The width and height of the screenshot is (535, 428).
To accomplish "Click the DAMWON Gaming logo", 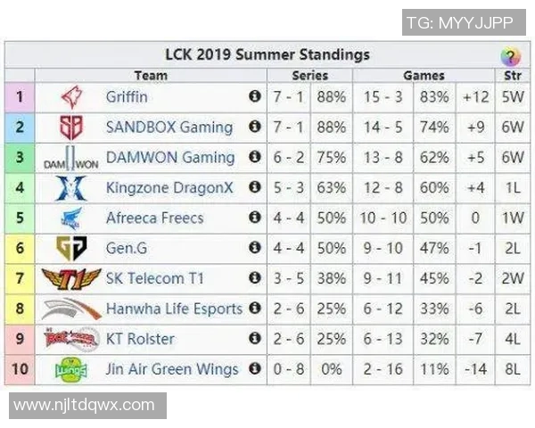I will pos(70,159).
